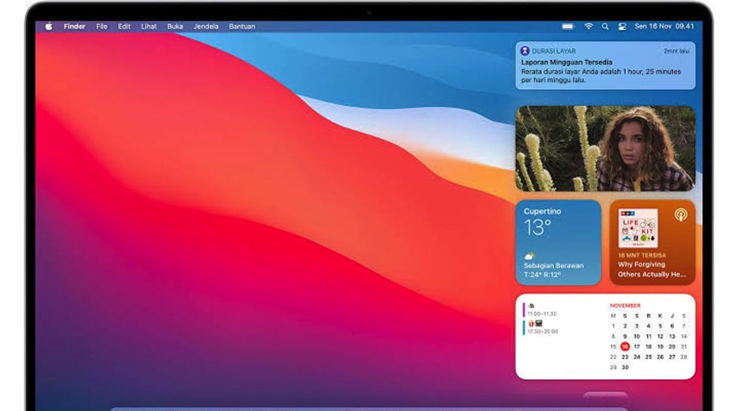The image size is (732, 411).
Task: Click the photo widget image
Action: coord(606,148)
